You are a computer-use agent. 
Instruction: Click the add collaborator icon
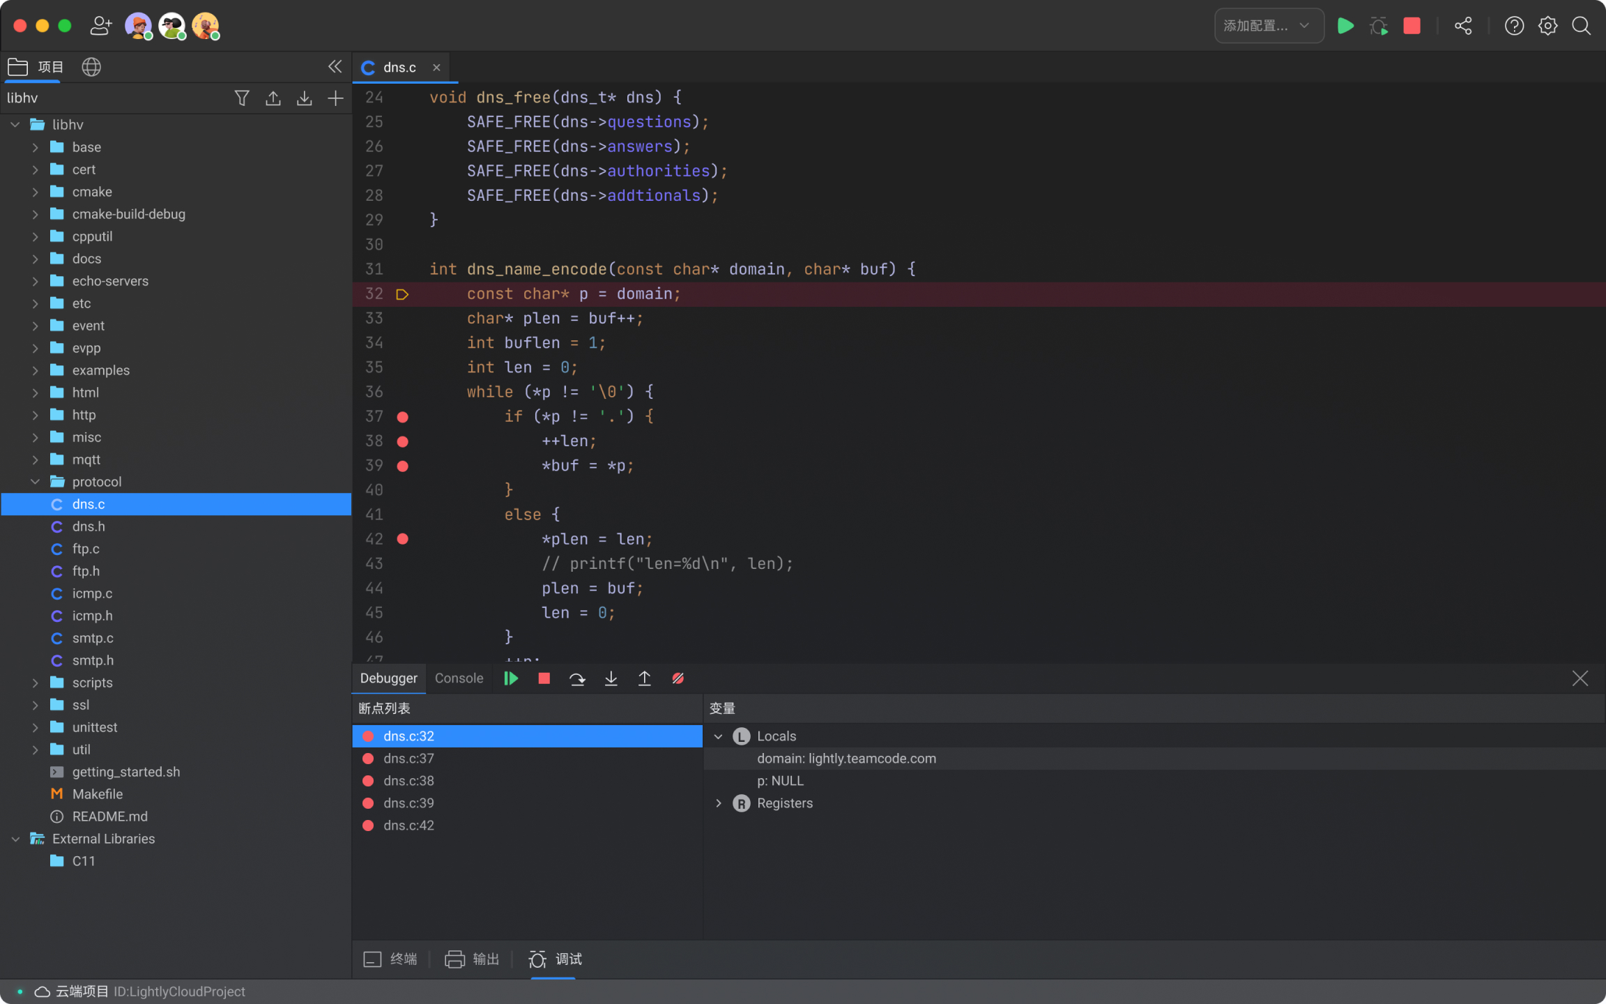[x=101, y=26]
